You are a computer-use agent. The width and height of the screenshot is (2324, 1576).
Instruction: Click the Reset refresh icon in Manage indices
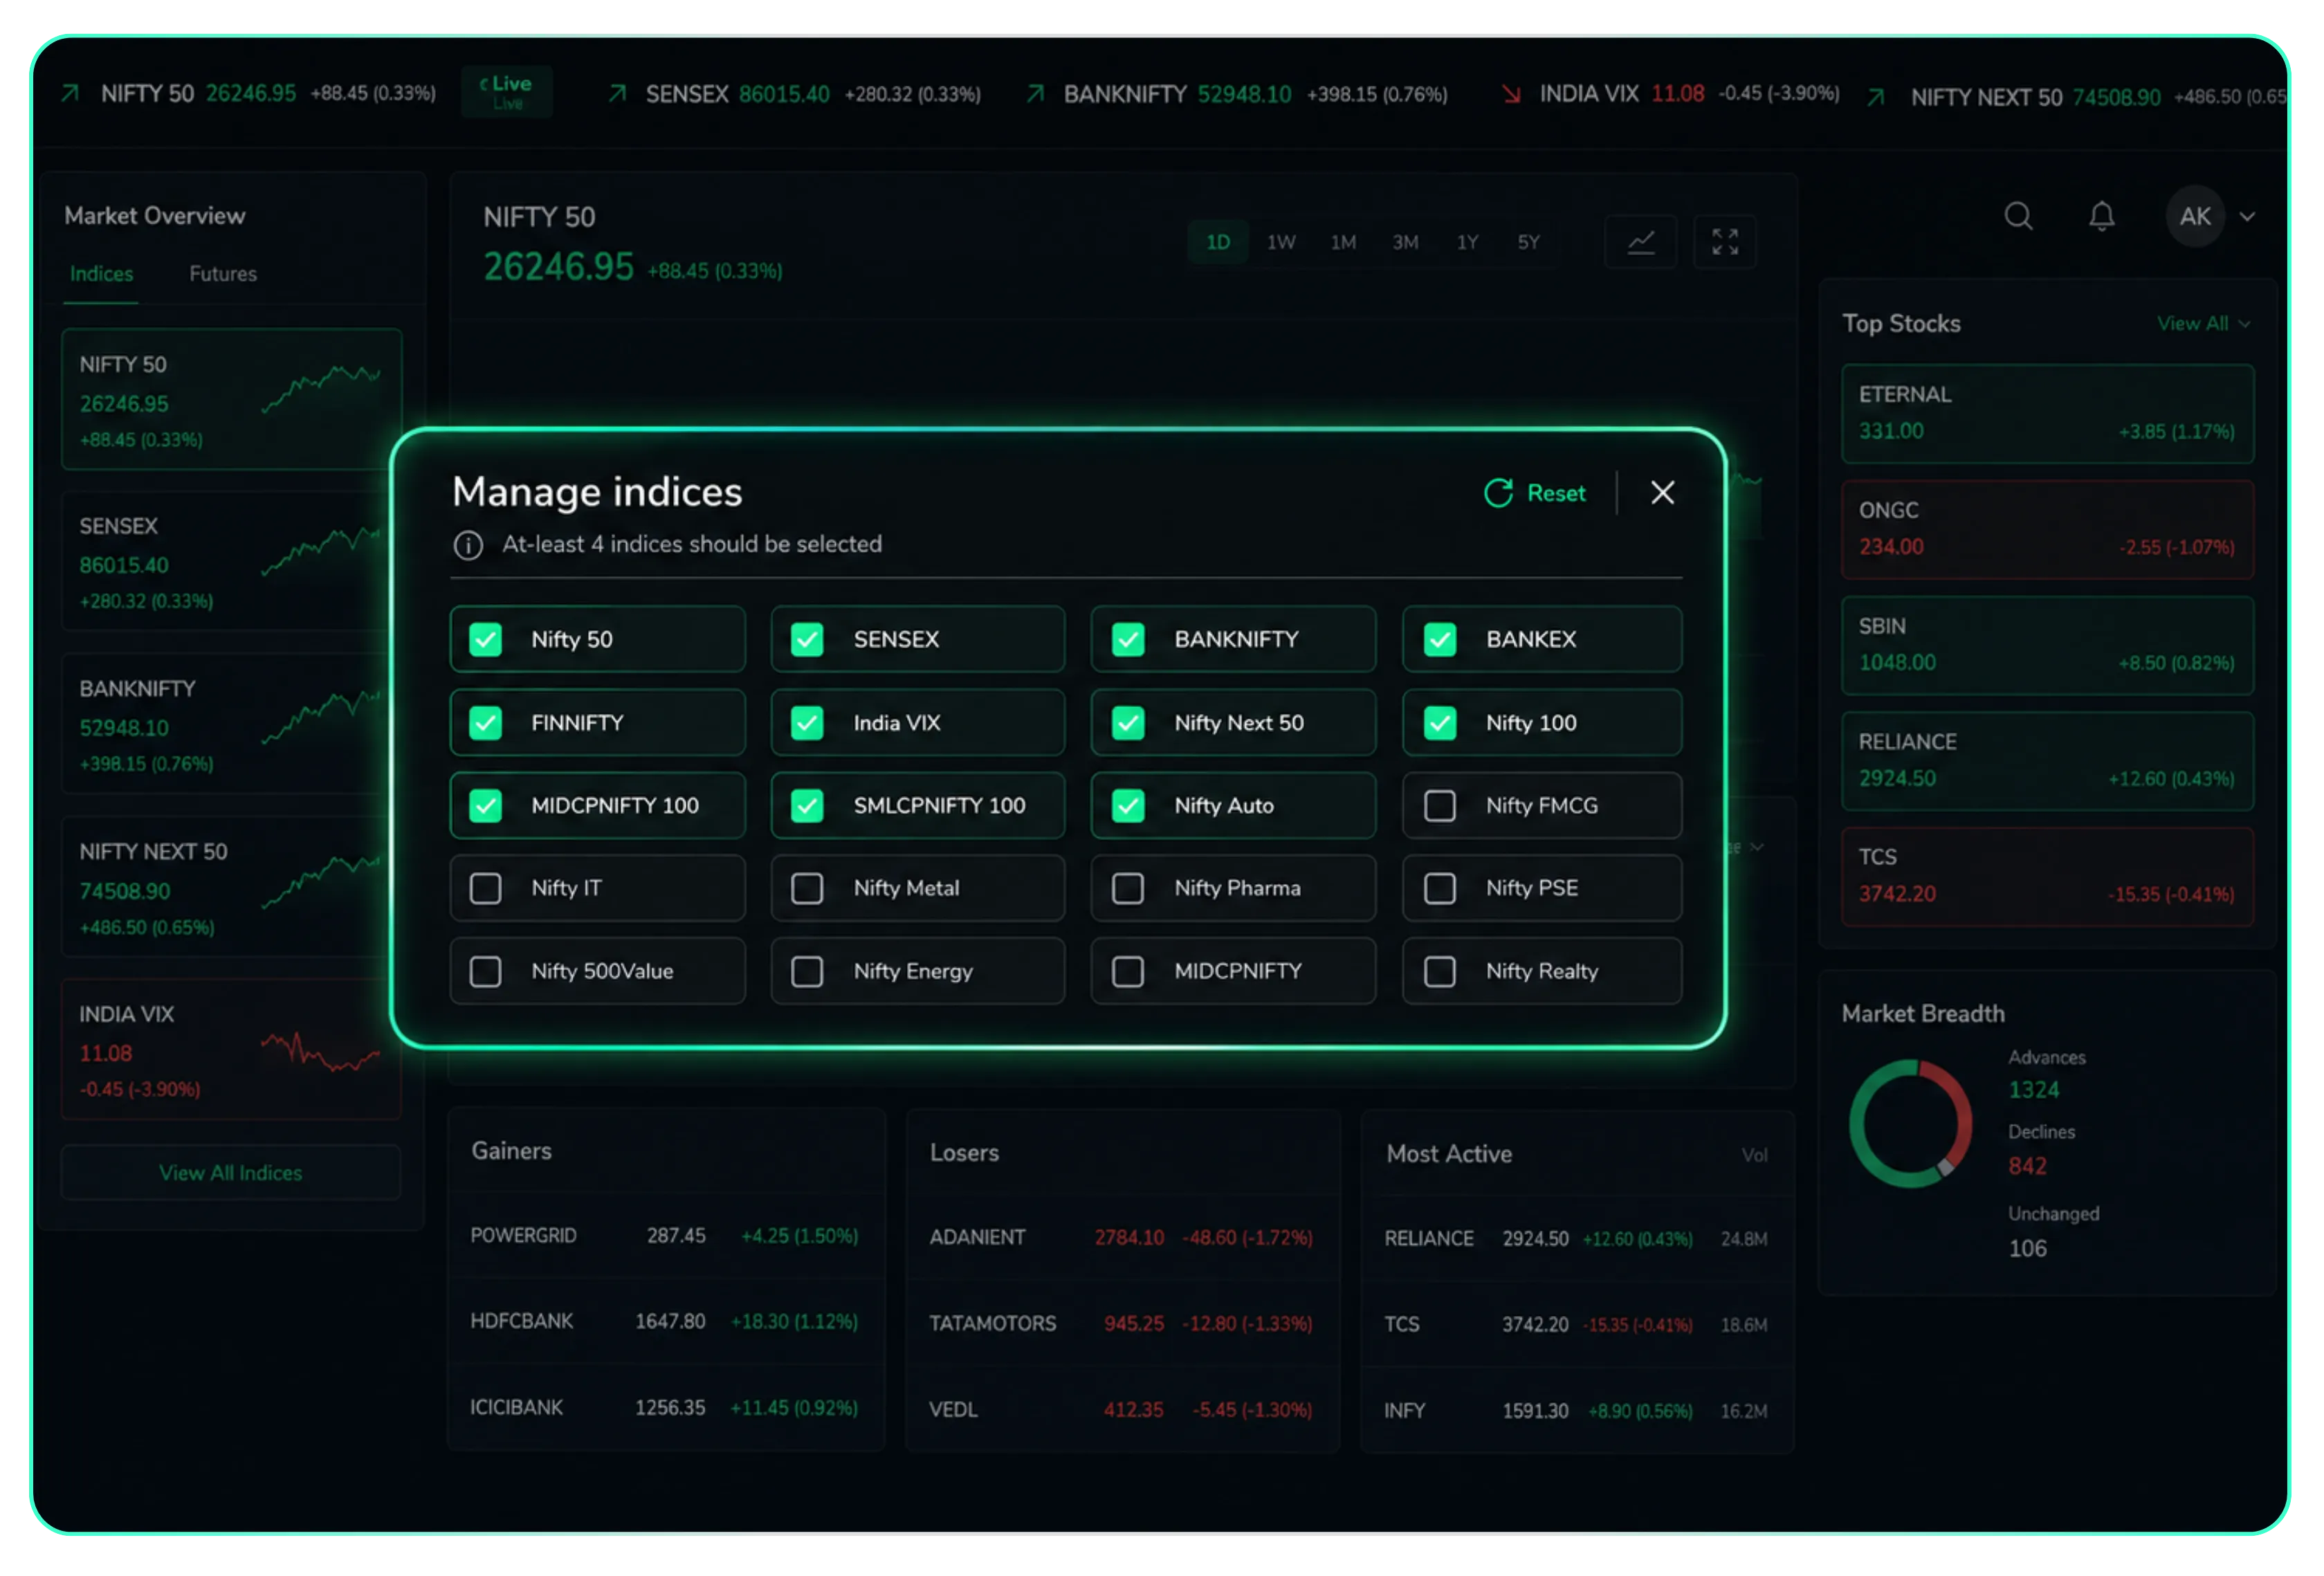pos(1497,493)
